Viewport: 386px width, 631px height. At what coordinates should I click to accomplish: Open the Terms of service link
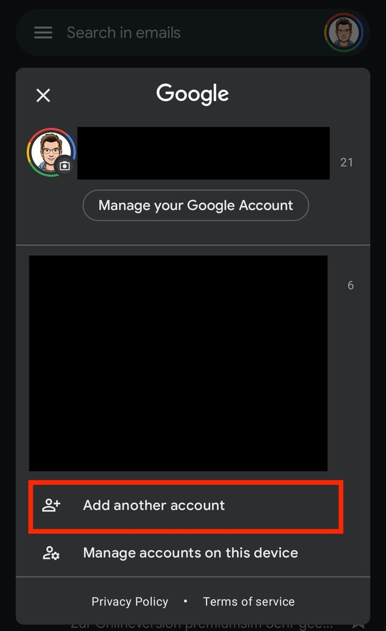pos(248,602)
